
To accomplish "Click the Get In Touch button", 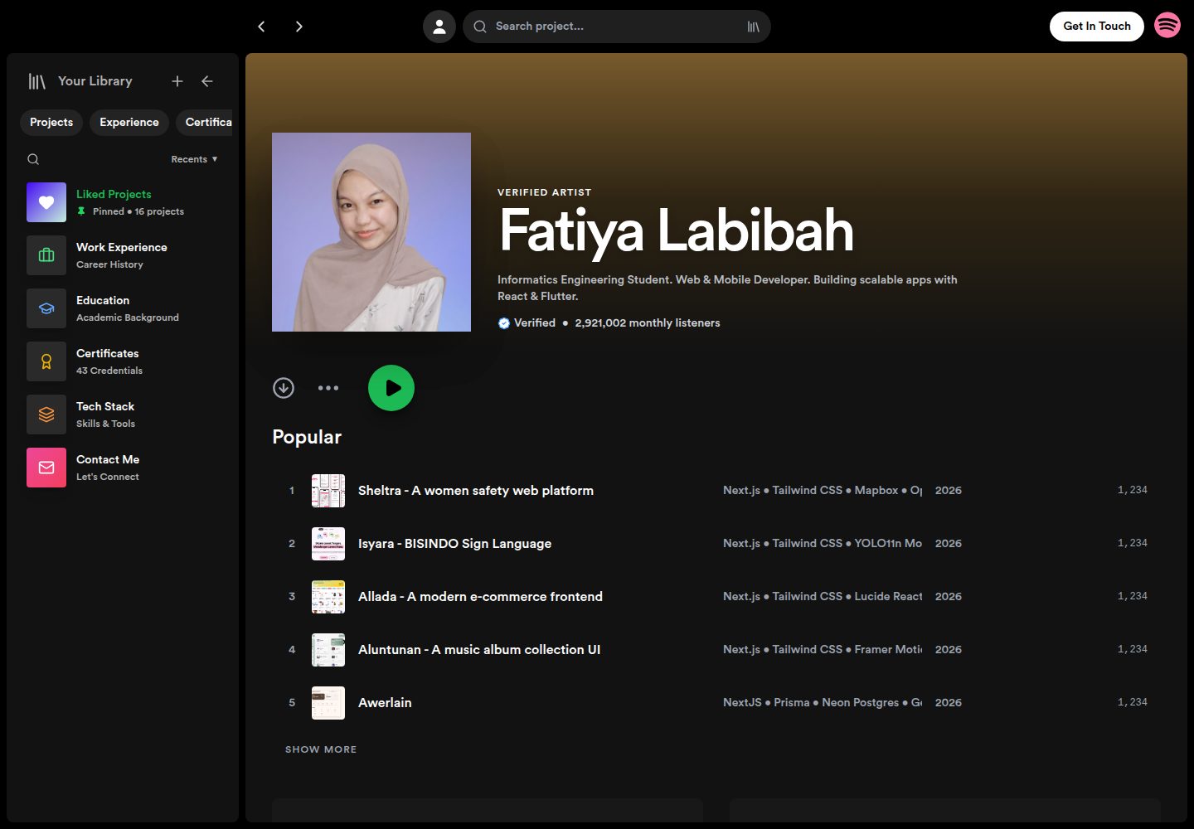I will (x=1097, y=27).
